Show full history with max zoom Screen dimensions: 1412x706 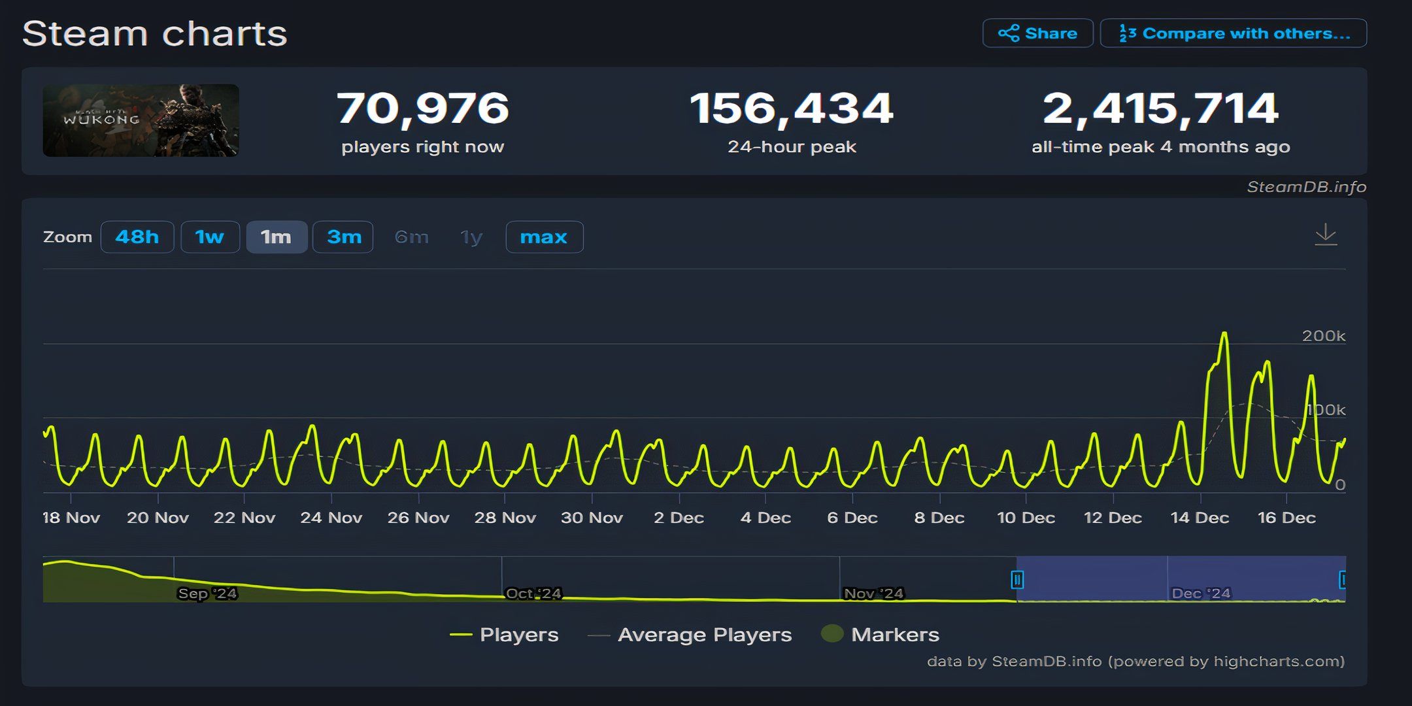[x=544, y=237]
